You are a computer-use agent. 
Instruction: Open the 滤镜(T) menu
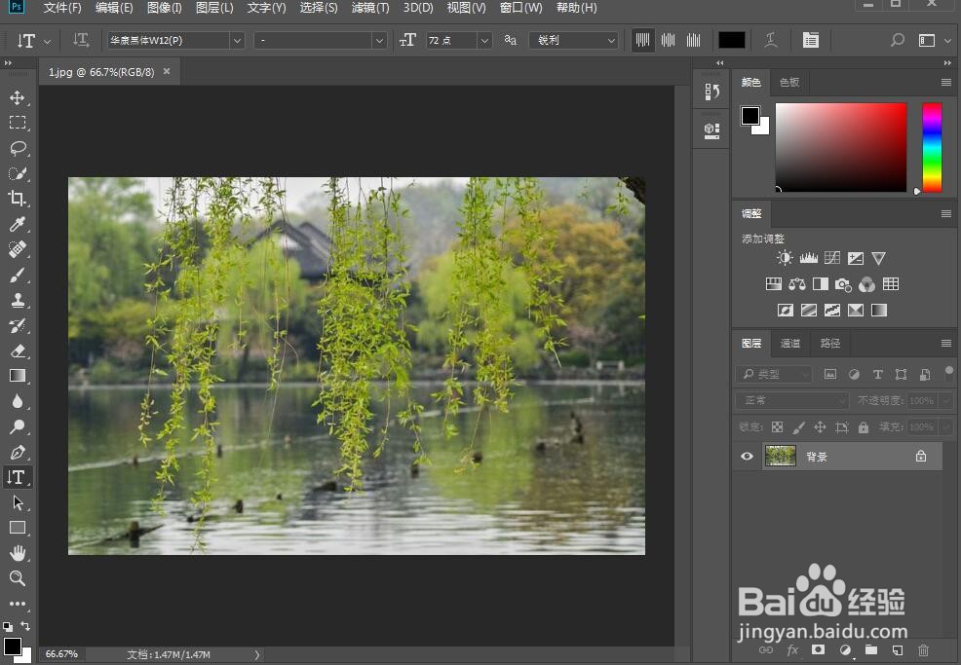[x=370, y=8]
